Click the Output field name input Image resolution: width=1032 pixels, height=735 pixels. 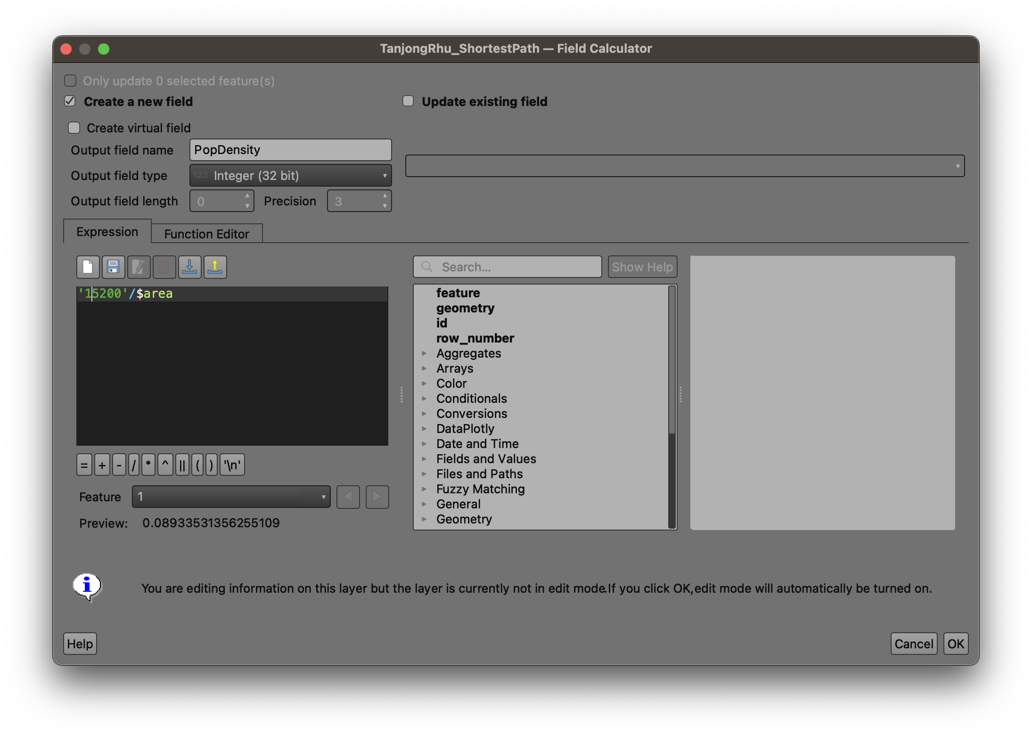[290, 150]
